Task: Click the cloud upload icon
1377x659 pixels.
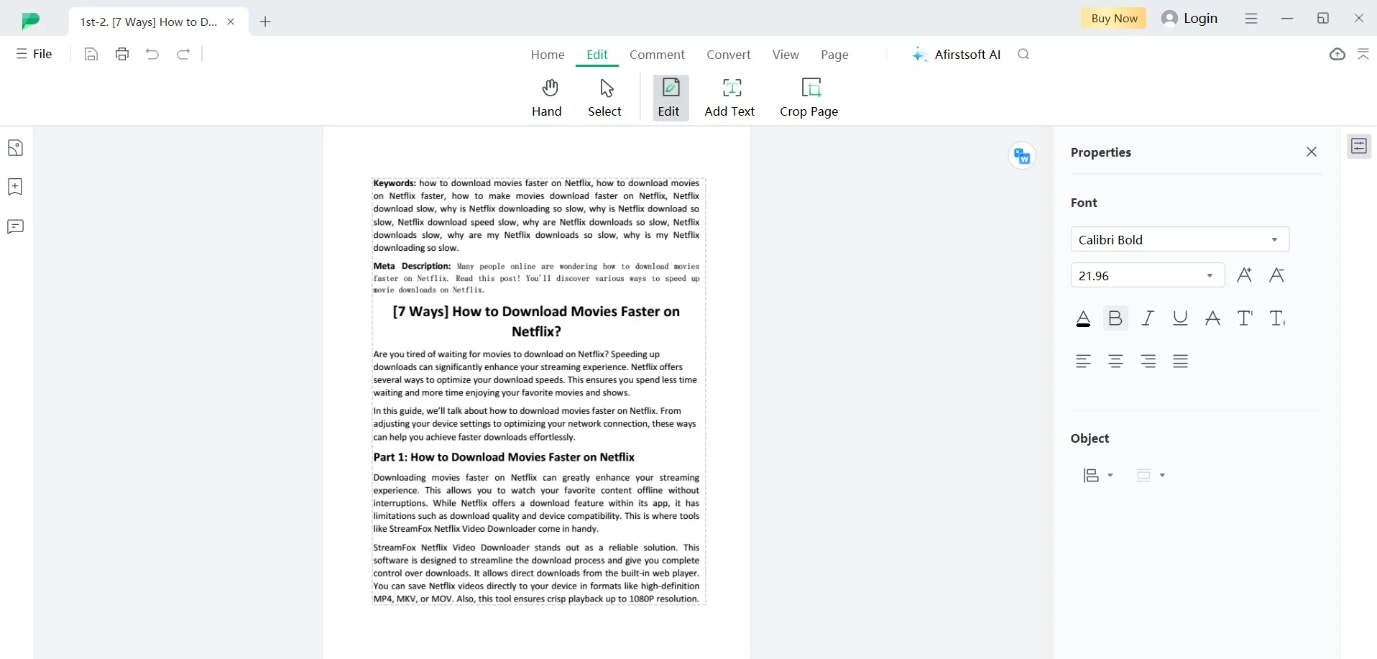Action: tap(1337, 54)
